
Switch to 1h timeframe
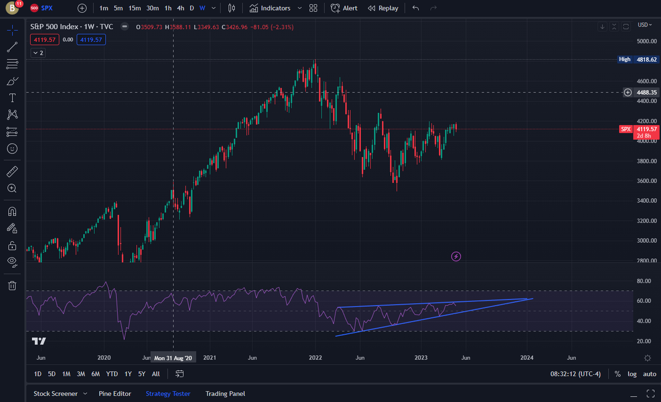(168, 8)
